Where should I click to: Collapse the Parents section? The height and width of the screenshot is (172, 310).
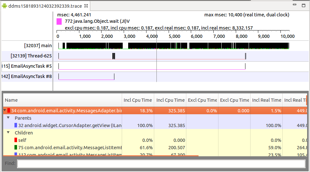pos(8,118)
